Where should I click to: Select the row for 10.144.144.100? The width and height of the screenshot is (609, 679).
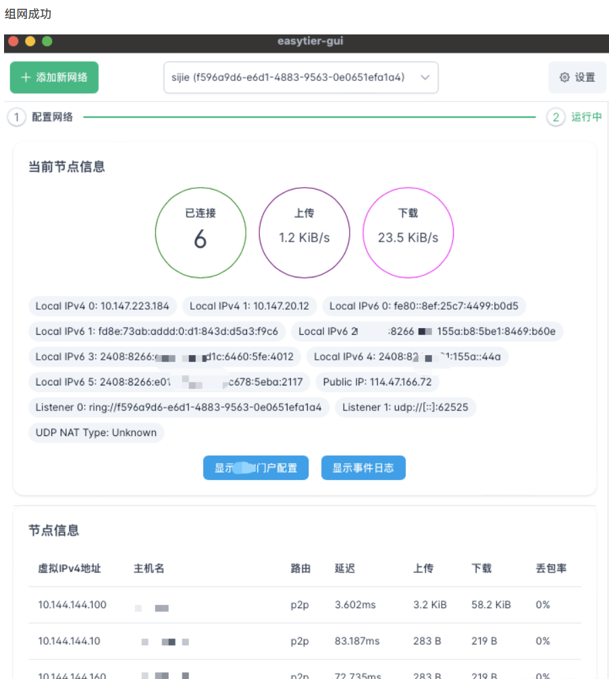(304, 605)
